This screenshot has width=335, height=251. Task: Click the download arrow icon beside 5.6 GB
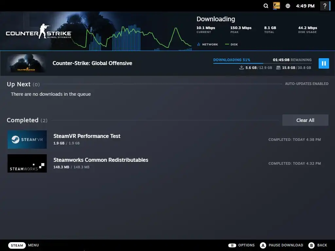coord(241,68)
